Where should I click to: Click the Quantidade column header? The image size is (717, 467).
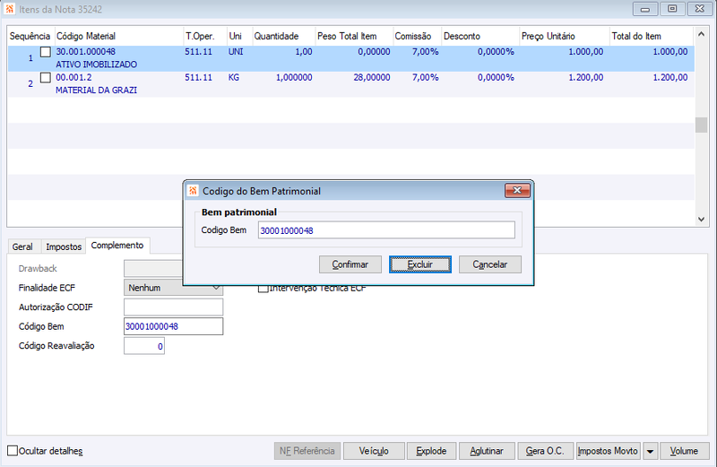pyautogui.click(x=283, y=36)
